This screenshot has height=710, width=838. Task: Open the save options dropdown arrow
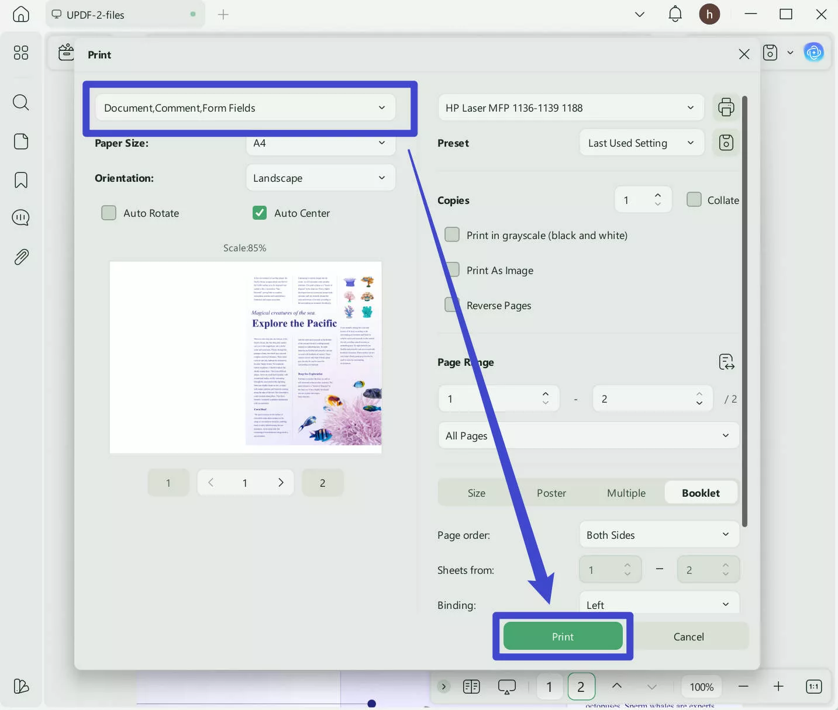pyautogui.click(x=790, y=53)
